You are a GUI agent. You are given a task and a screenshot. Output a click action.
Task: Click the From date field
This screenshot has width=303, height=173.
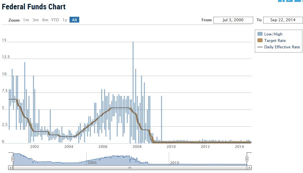point(233,20)
